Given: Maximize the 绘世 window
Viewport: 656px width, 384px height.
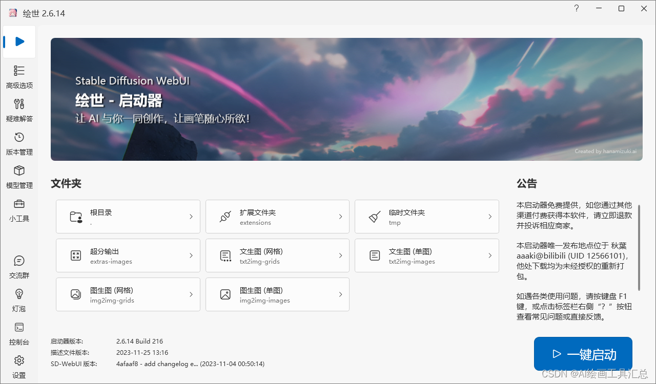Looking at the screenshot, I should tap(621, 9).
